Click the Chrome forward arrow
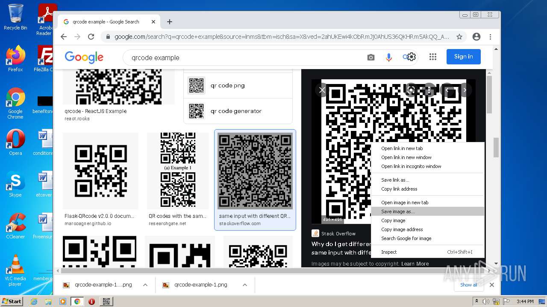Screen dimensions: 547x307 point(77,37)
